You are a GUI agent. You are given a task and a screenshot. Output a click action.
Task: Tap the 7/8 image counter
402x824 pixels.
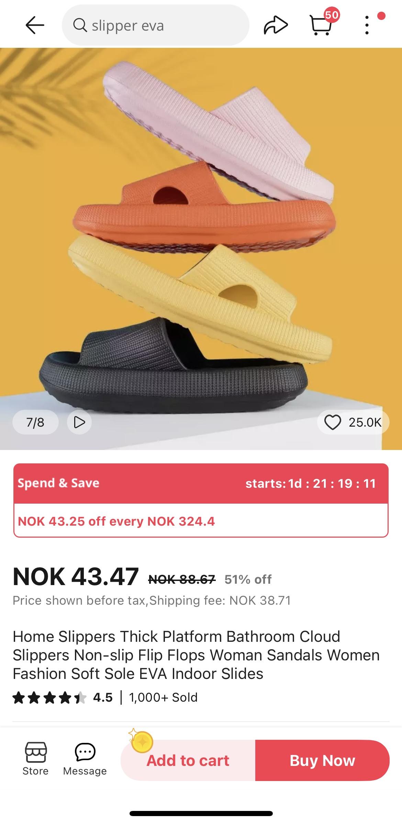click(x=35, y=422)
